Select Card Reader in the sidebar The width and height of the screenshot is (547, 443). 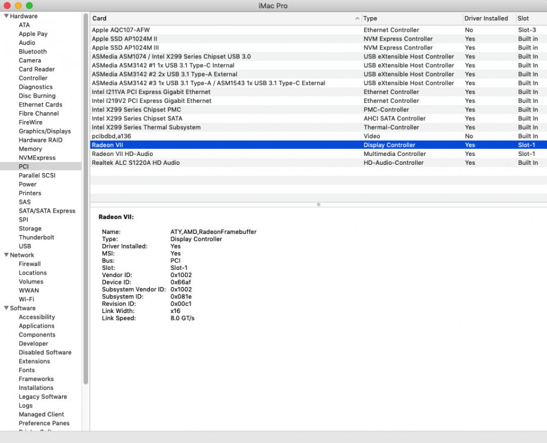click(x=37, y=69)
